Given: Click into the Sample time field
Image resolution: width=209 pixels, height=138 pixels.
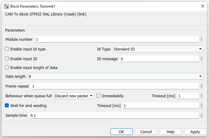Looking at the screenshot, I should 114,116.
